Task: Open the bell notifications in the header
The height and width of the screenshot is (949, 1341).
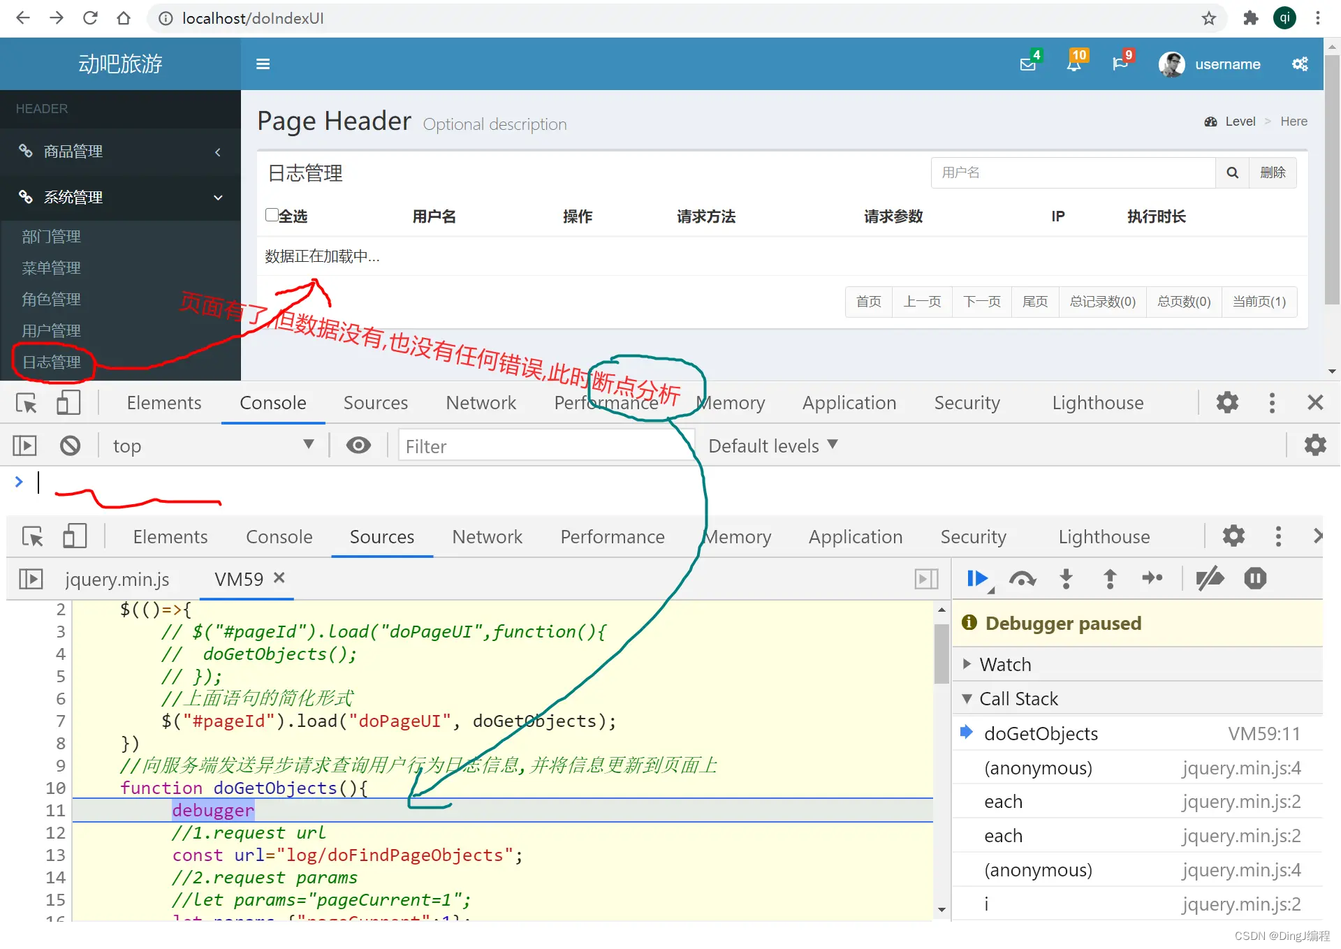Action: (x=1074, y=63)
